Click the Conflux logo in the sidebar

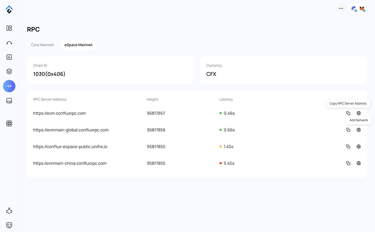click(9, 9)
